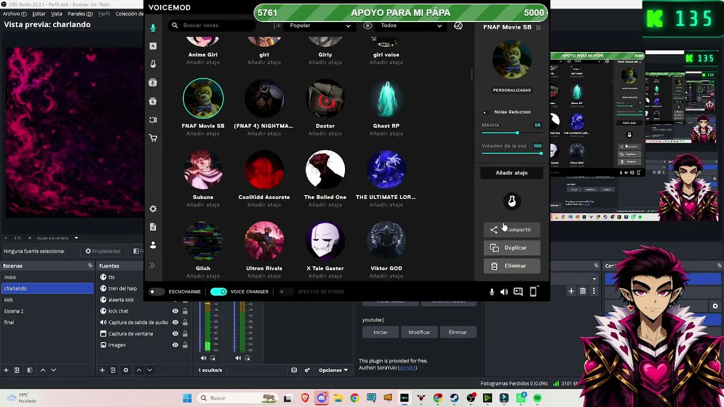
Task: Hide the Captura de ventana source
Action: pos(175,334)
